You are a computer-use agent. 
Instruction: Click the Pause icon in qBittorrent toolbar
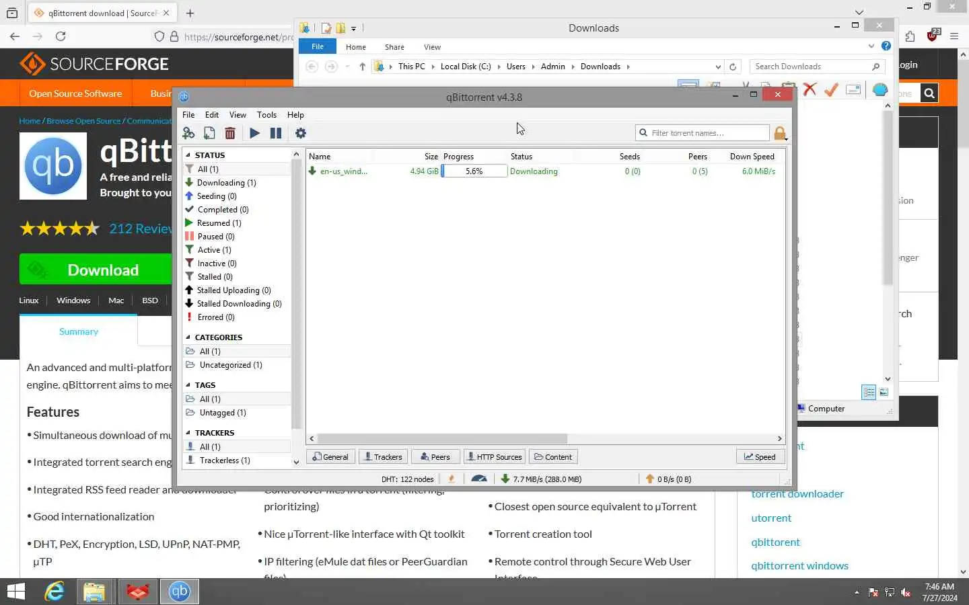[x=276, y=133]
